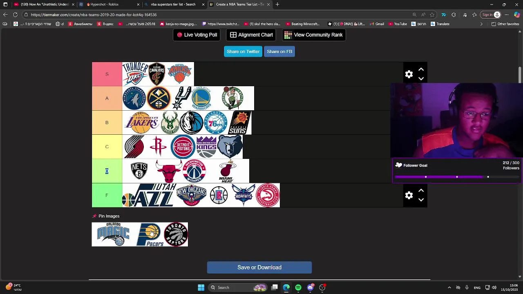Select the Boston Celtics logo

click(232, 98)
